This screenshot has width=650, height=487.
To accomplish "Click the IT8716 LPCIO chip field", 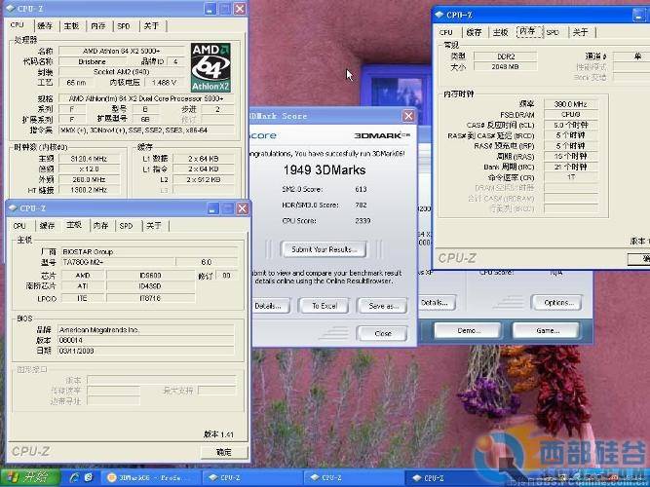I will tap(150, 298).
